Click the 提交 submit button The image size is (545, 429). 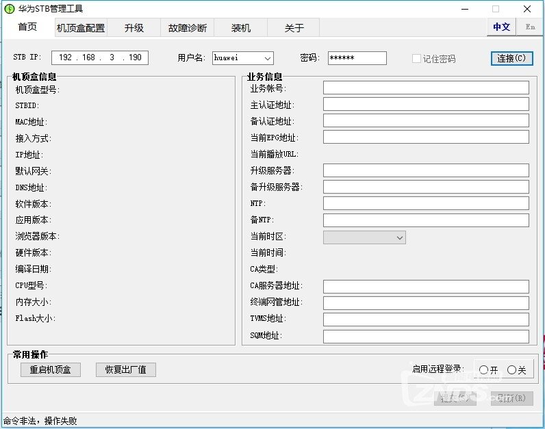pos(455,398)
